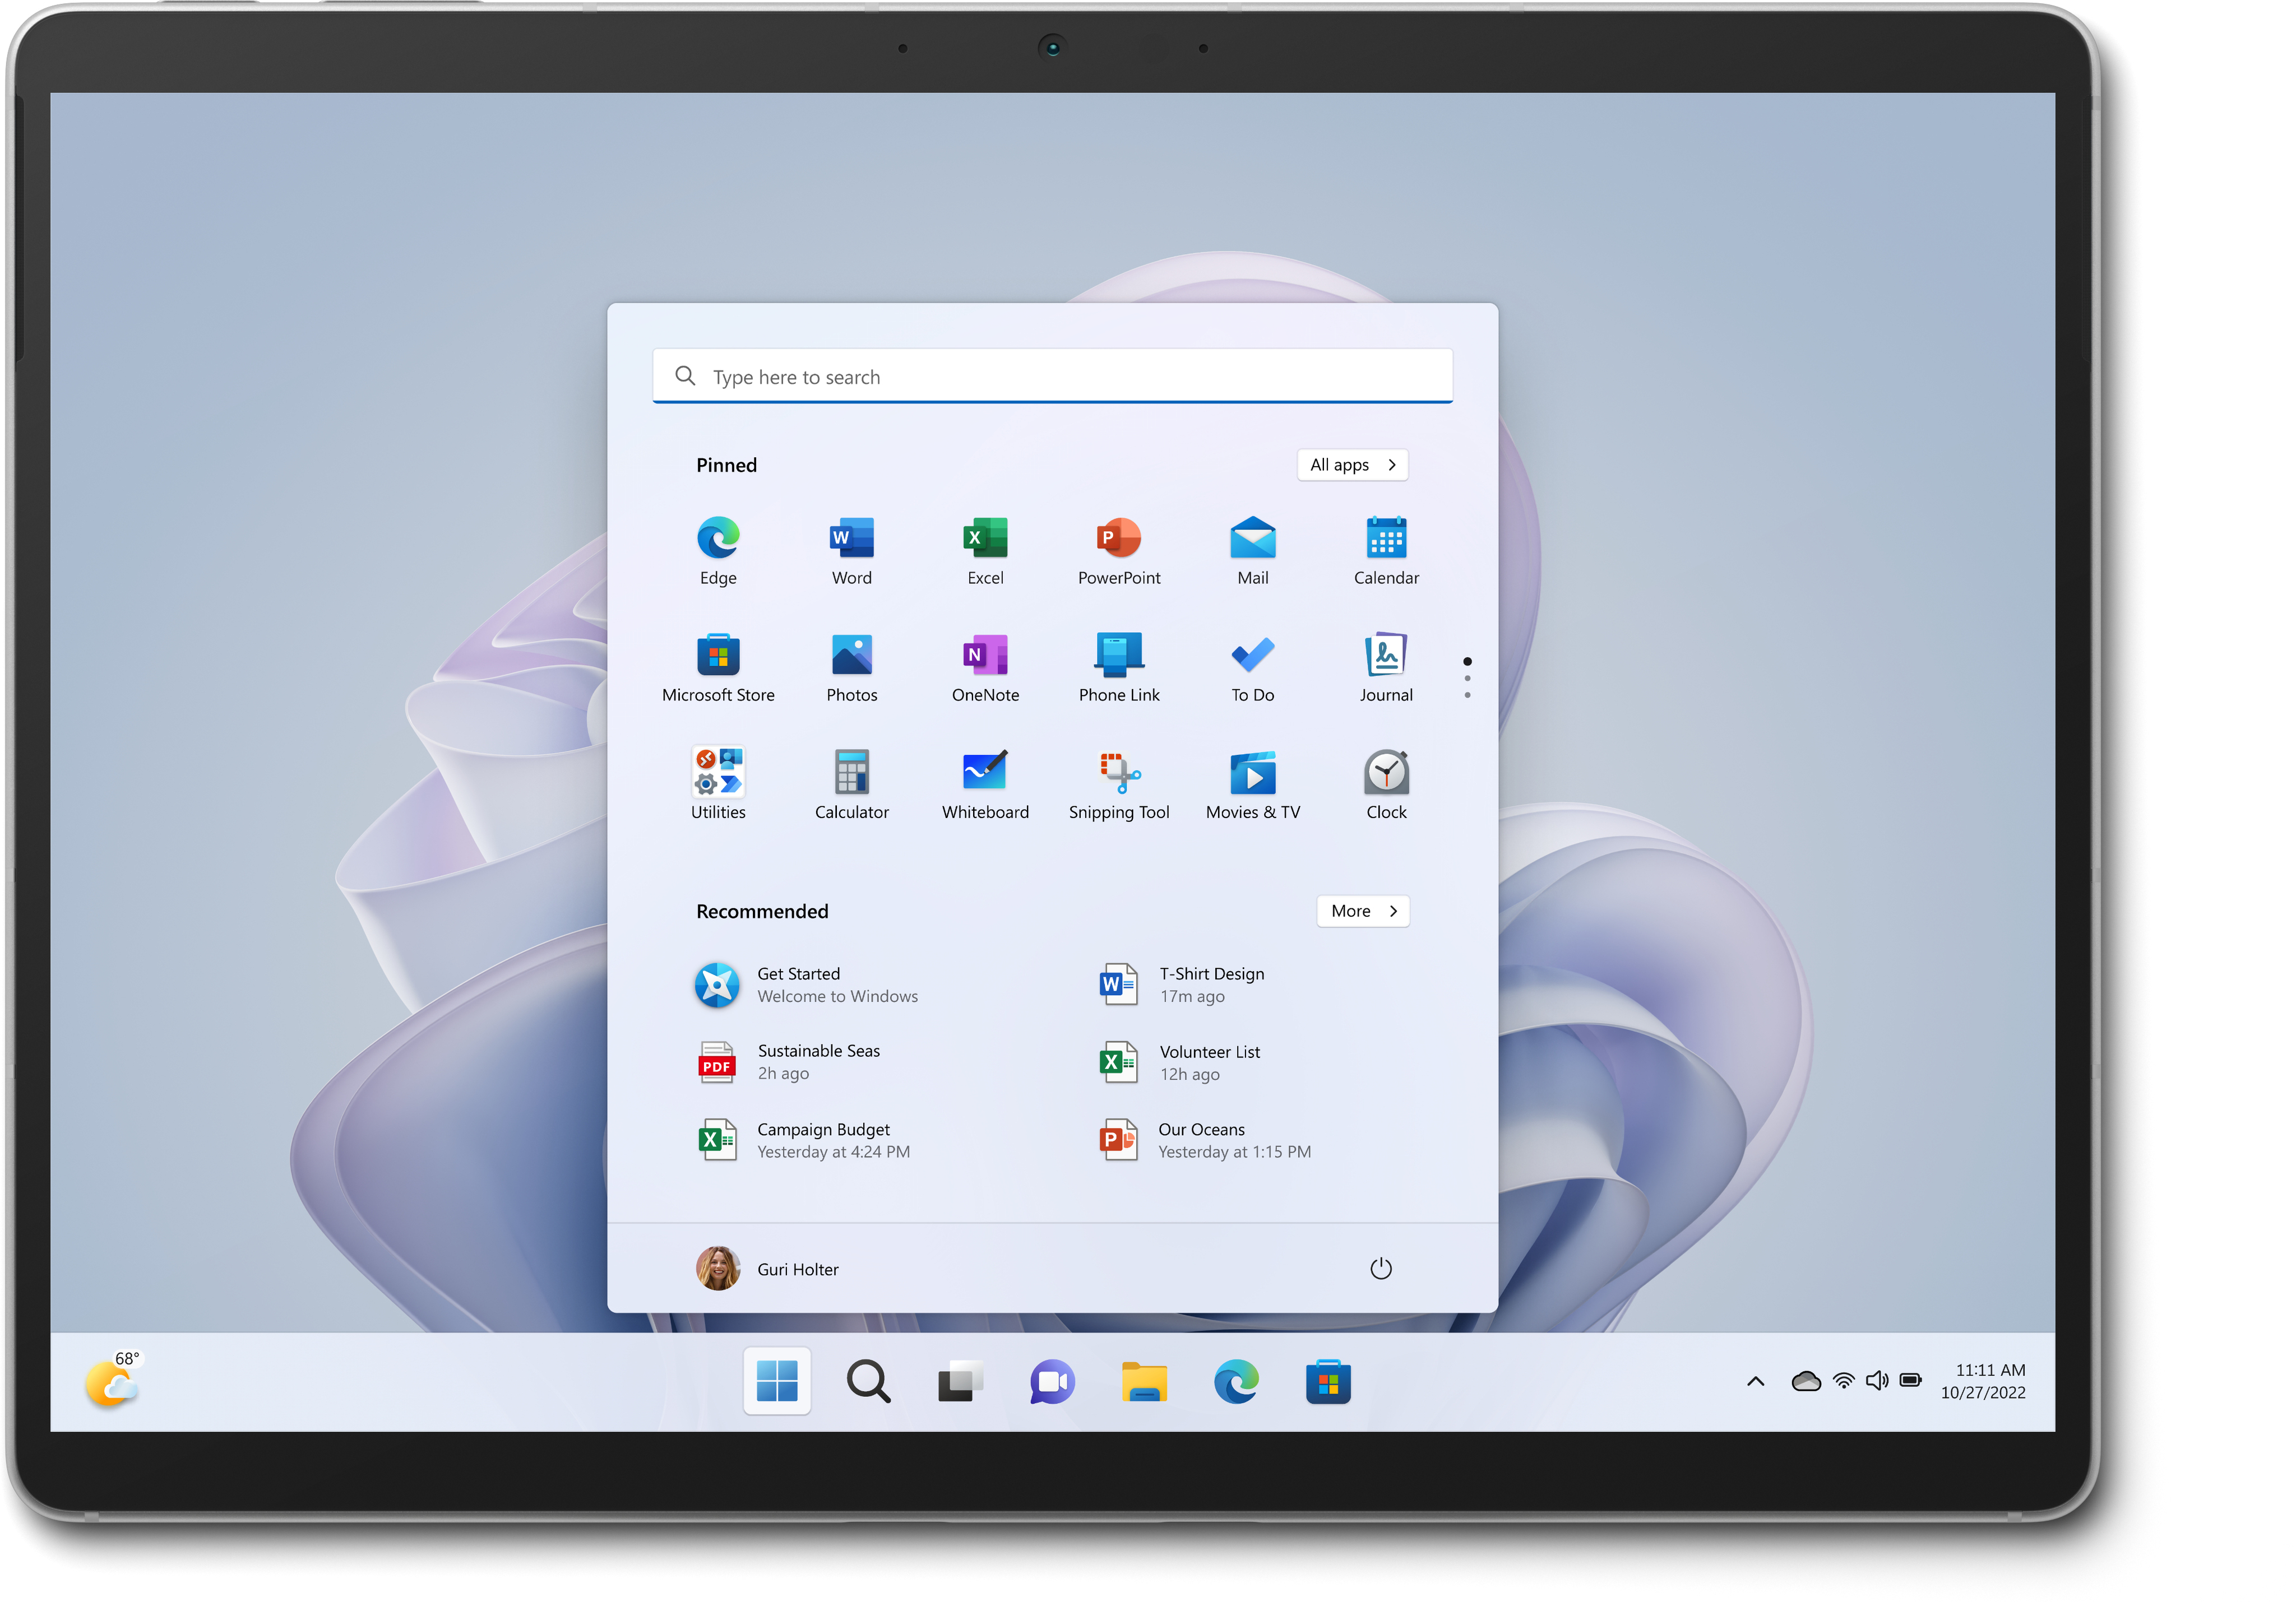Open Guri Holter user account menu
The height and width of the screenshot is (1602, 2296).
click(x=768, y=1268)
